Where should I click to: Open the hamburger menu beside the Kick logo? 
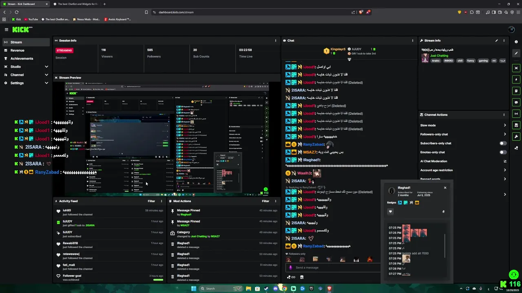[7, 29]
